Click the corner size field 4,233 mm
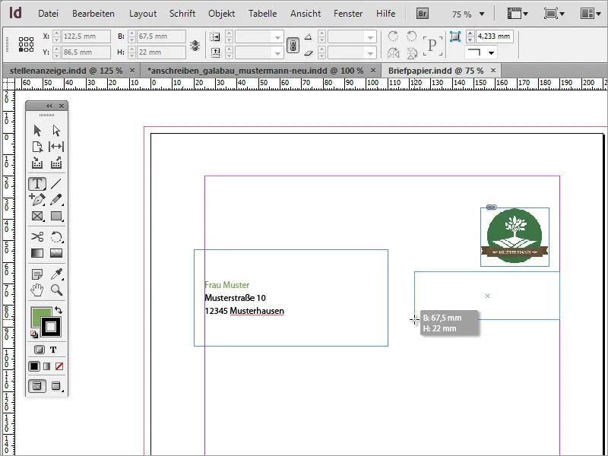The image size is (608, 456). (495, 36)
